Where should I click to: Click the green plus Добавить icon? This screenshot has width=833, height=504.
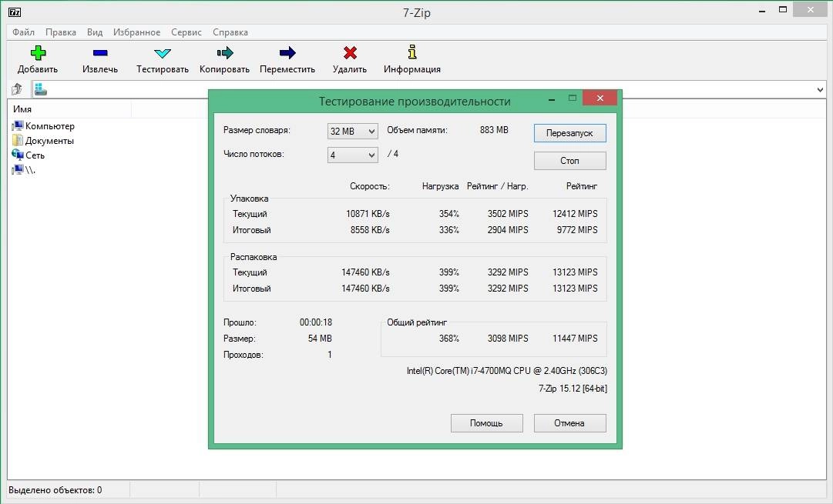click(38, 52)
